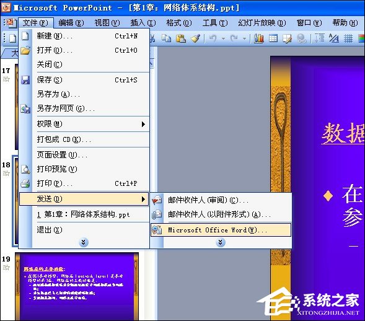Select 另存为(A) Save As entry

84,94
